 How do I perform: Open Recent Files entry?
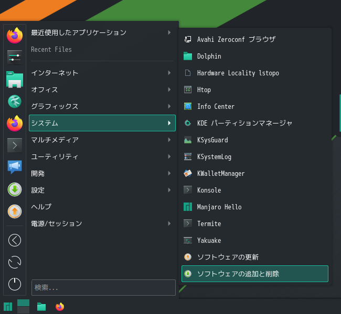tap(102, 50)
